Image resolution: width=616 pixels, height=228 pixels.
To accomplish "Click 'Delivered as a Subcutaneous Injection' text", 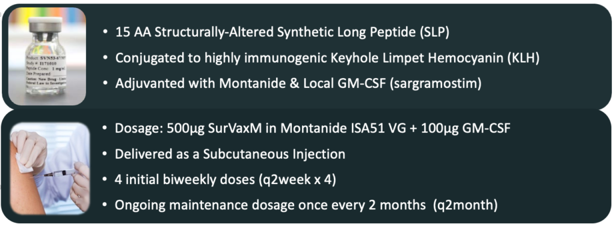I will [x=230, y=154].
